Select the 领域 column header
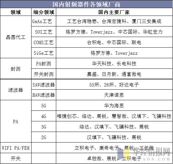The width and height of the screenshot is (173, 164). tap(16, 12)
